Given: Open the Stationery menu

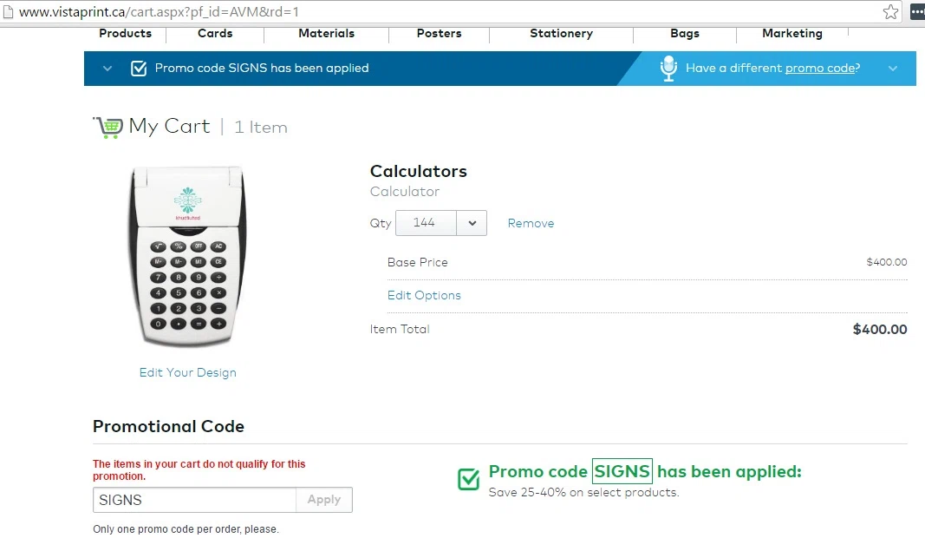Looking at the screenshot, I should tap(561, 34).
